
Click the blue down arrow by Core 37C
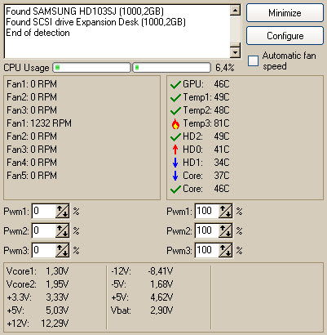click(175, 176)
